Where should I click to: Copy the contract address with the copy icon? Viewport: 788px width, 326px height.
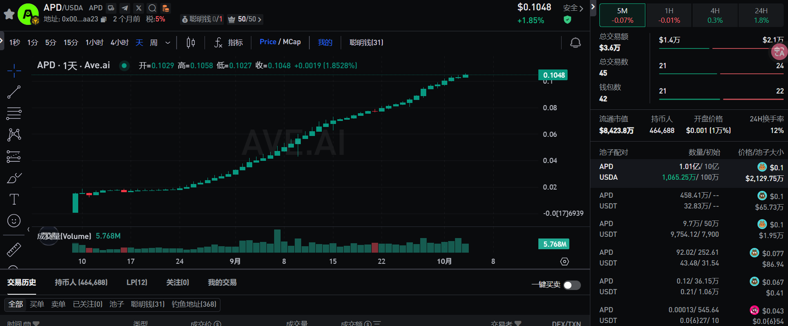[x=104, y=19]
